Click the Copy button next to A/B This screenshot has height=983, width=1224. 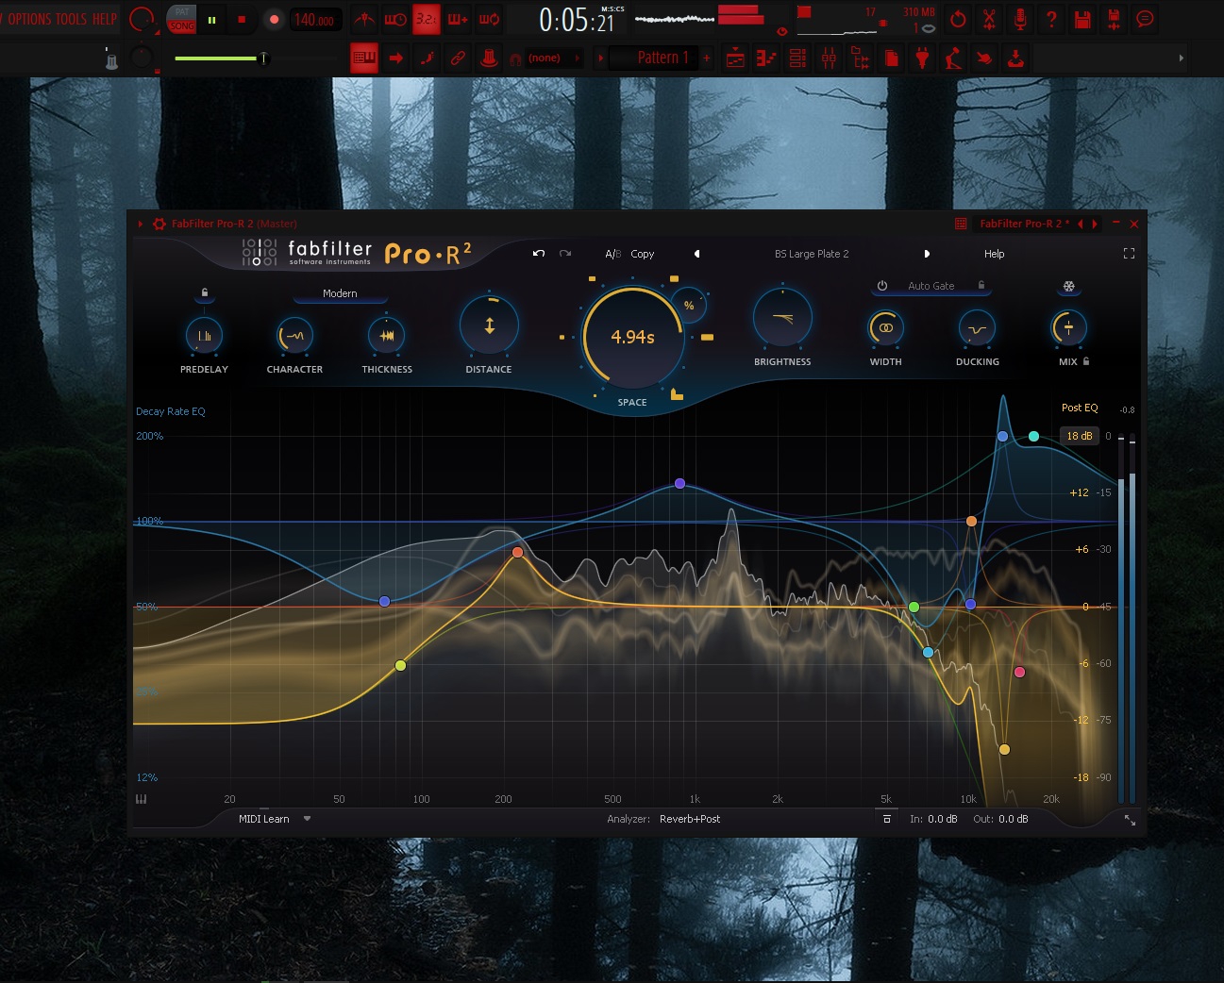click(x=642, y=254)
